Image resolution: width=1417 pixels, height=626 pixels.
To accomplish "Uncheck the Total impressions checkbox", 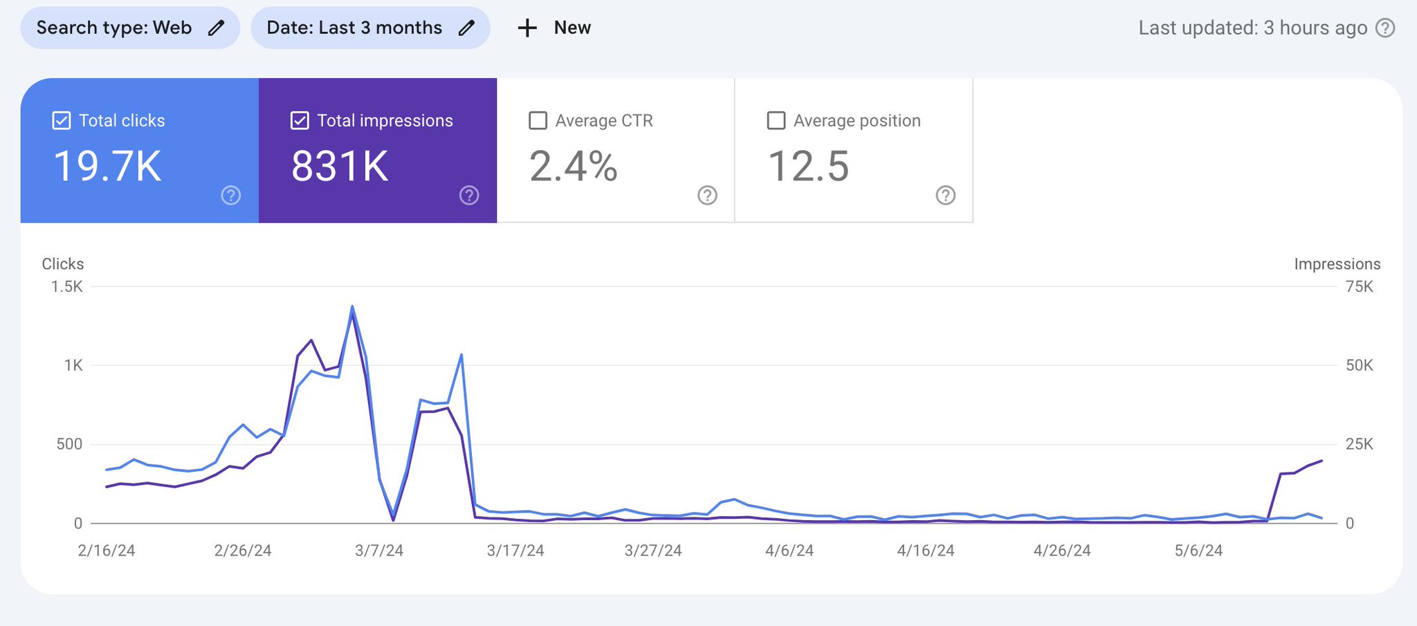I will click(x=300, y=120).
